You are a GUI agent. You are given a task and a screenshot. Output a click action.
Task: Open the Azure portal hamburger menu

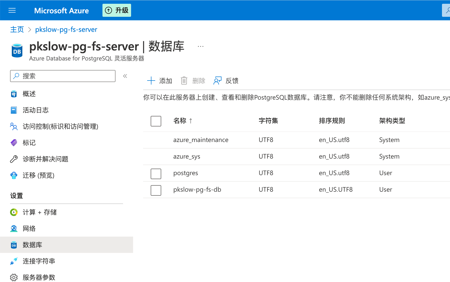tap(12, 10)
